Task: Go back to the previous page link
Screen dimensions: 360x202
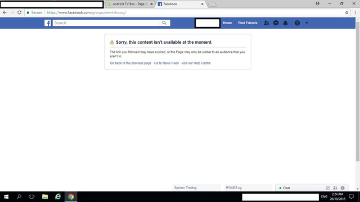Action: coord(130,63)
